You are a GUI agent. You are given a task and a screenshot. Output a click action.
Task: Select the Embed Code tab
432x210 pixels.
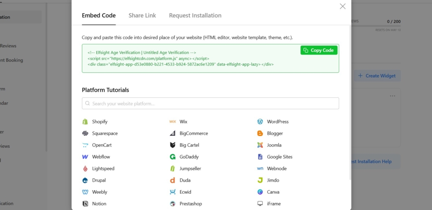pyautogui.click(x=99, y=16)
